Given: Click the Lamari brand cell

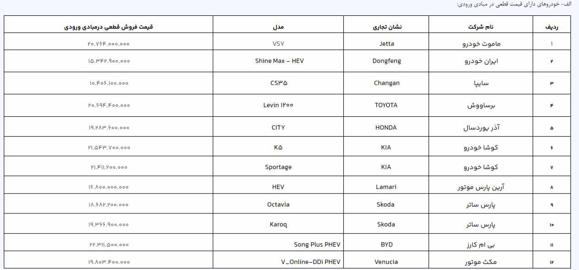Looking at the screenshot, I should click(x=386, y=187).
